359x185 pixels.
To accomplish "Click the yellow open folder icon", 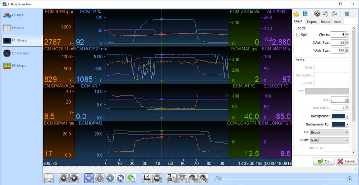I will pos(296,14).
